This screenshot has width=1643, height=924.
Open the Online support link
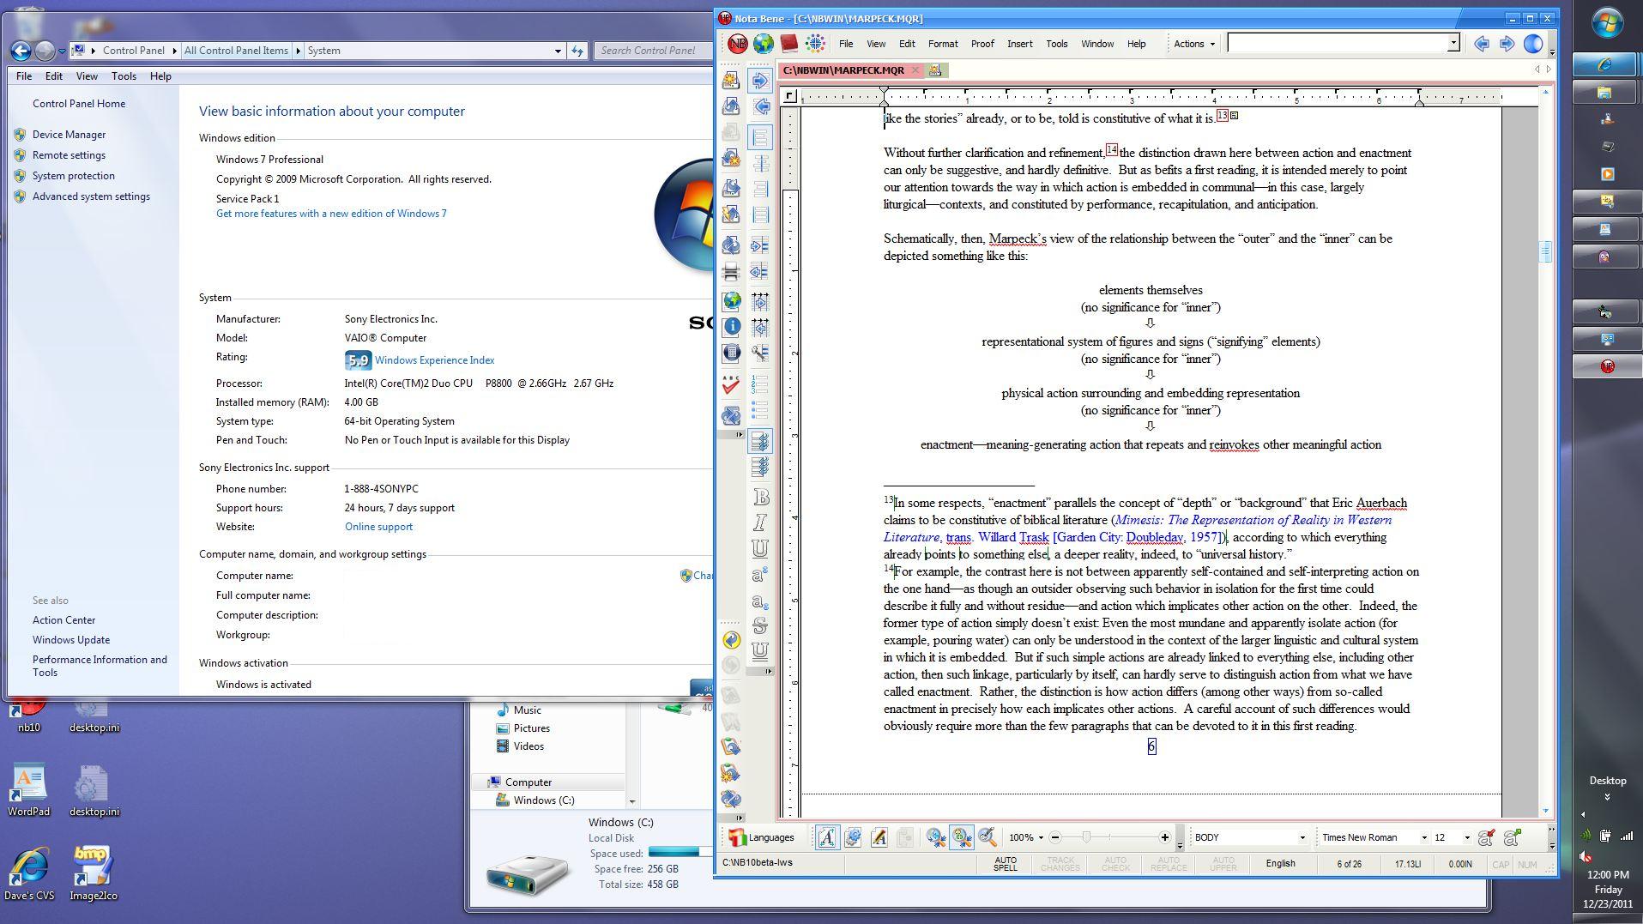click(x=378, y=527)
